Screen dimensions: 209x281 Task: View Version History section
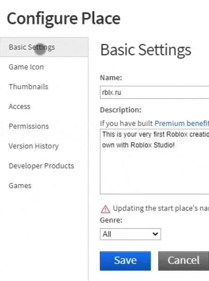[33, 146]
